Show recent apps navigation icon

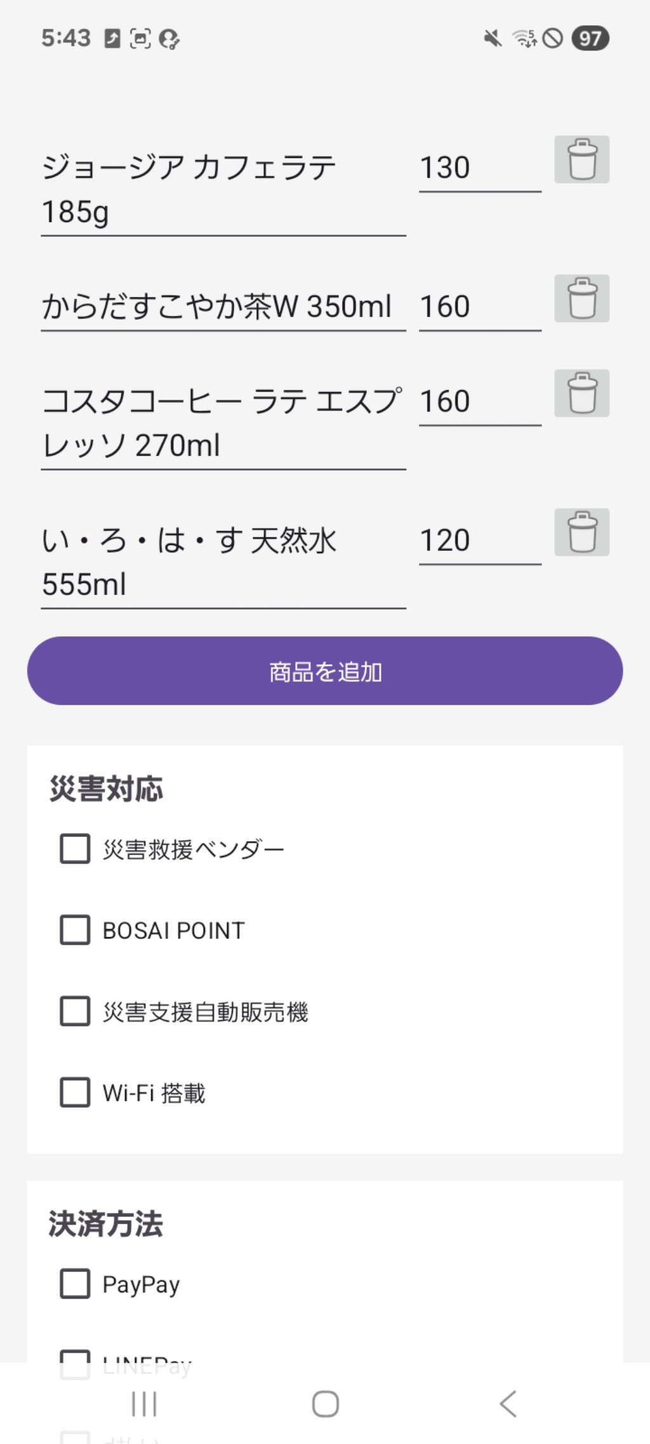pos(143,1403)
